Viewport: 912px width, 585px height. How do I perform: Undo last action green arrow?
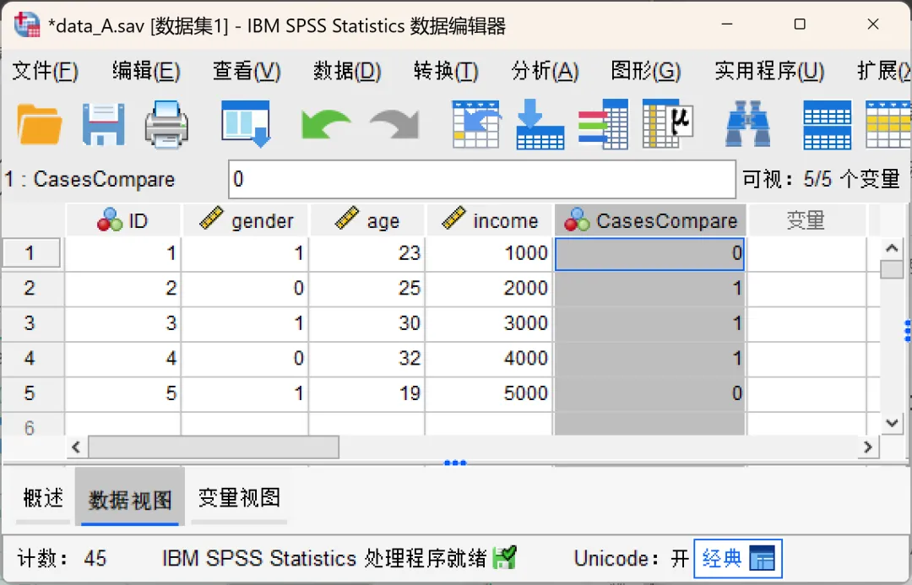click(x=326, y=124)
